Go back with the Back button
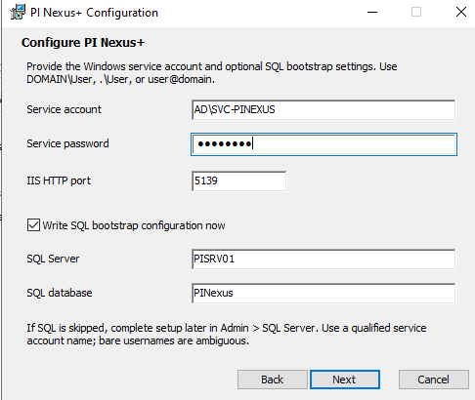475x400 pixels. tap(273, 380)
